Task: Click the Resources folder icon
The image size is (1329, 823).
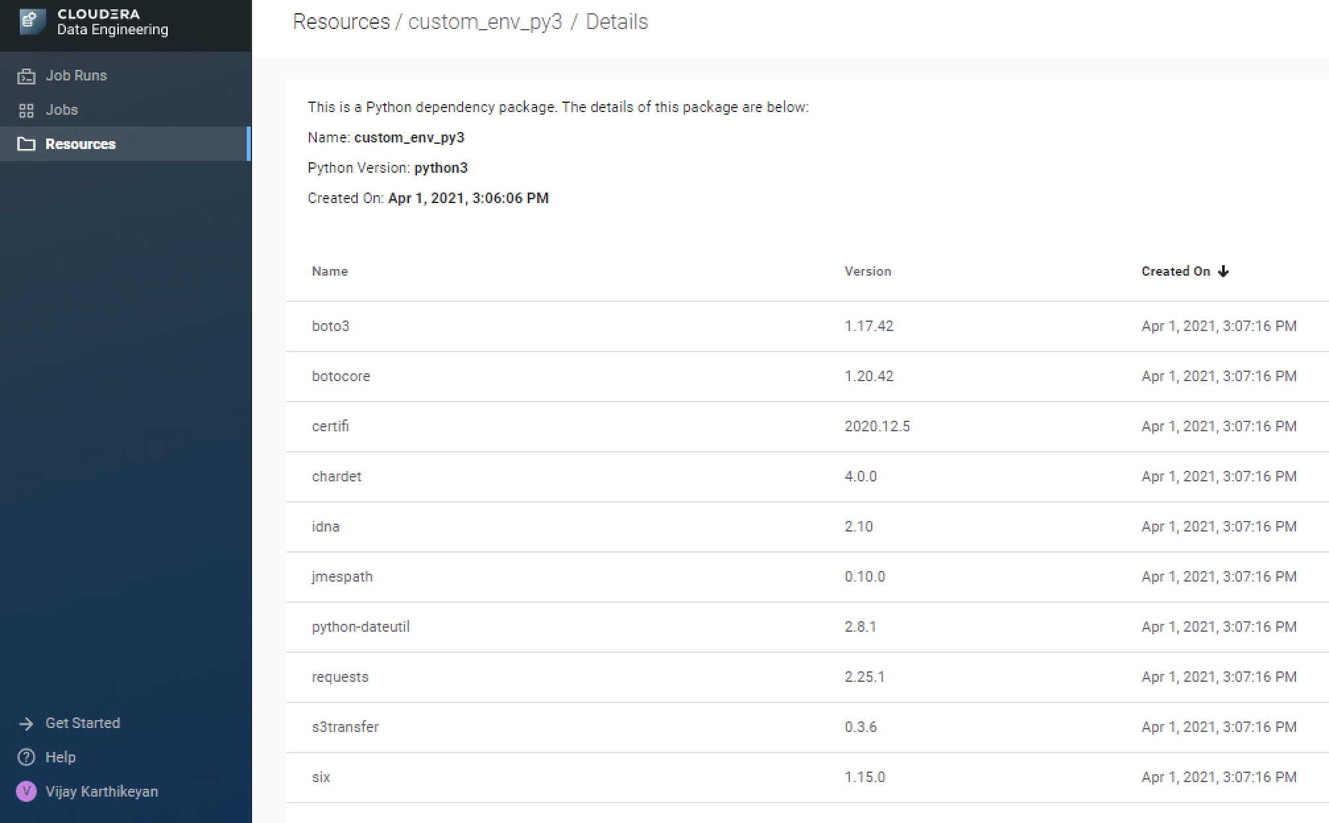Action: [x=26, y=144]
